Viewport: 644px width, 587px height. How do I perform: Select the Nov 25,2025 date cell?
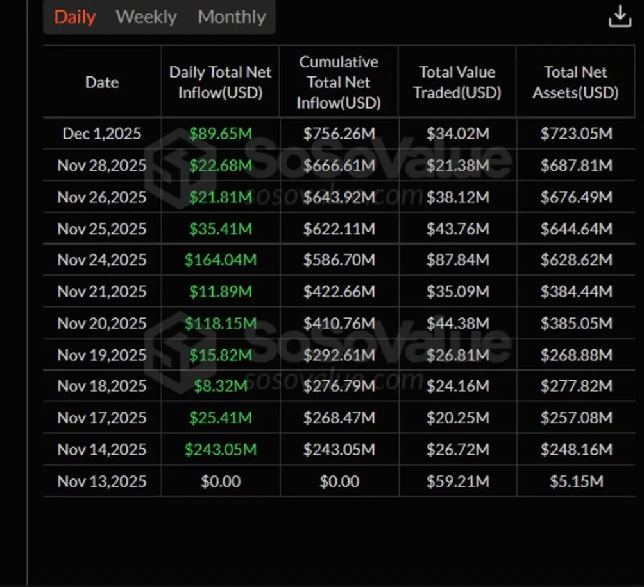pyautogui.click(x=102, y=228)
